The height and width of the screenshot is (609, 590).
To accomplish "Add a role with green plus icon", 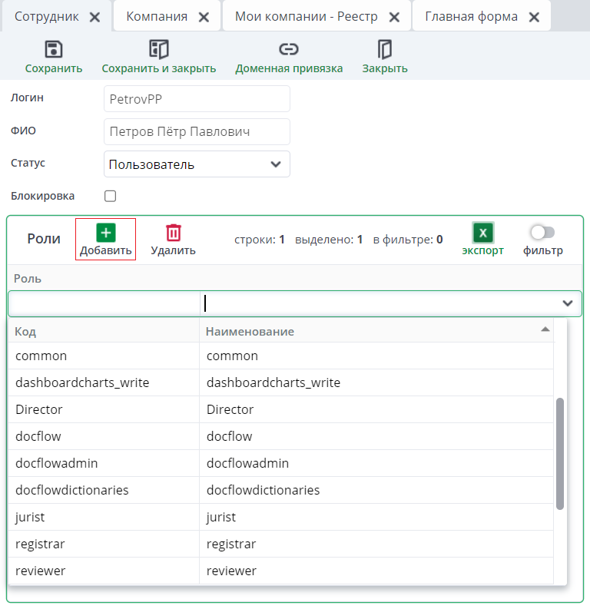I will pos(105,233).
